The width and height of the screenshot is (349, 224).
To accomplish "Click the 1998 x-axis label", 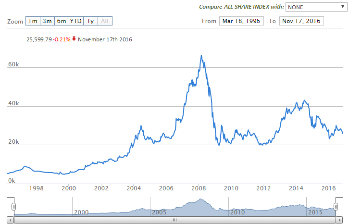I will (36, 188).
